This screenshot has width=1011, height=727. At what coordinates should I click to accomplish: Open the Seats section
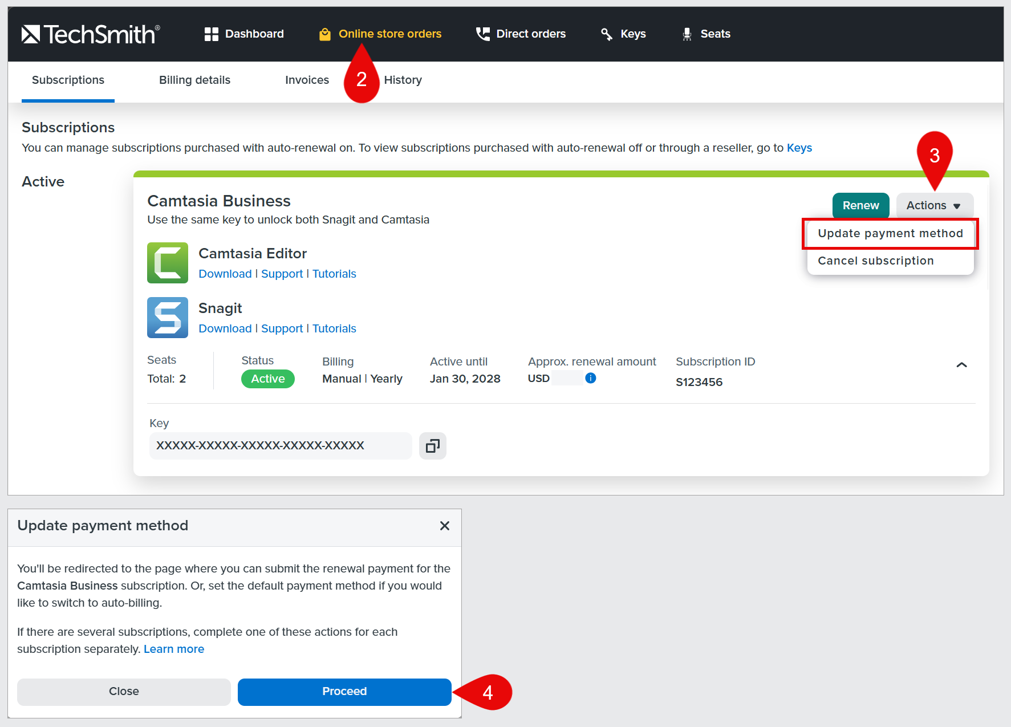(706, 34)
